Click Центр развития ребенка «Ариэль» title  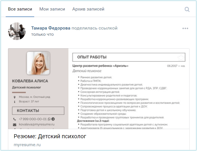[100, 66]
